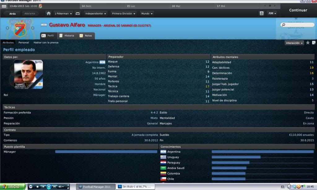Select the Atributos sub-tab
Image resolution: width=317 pixels, height=190 pixels.
(8, 43)
